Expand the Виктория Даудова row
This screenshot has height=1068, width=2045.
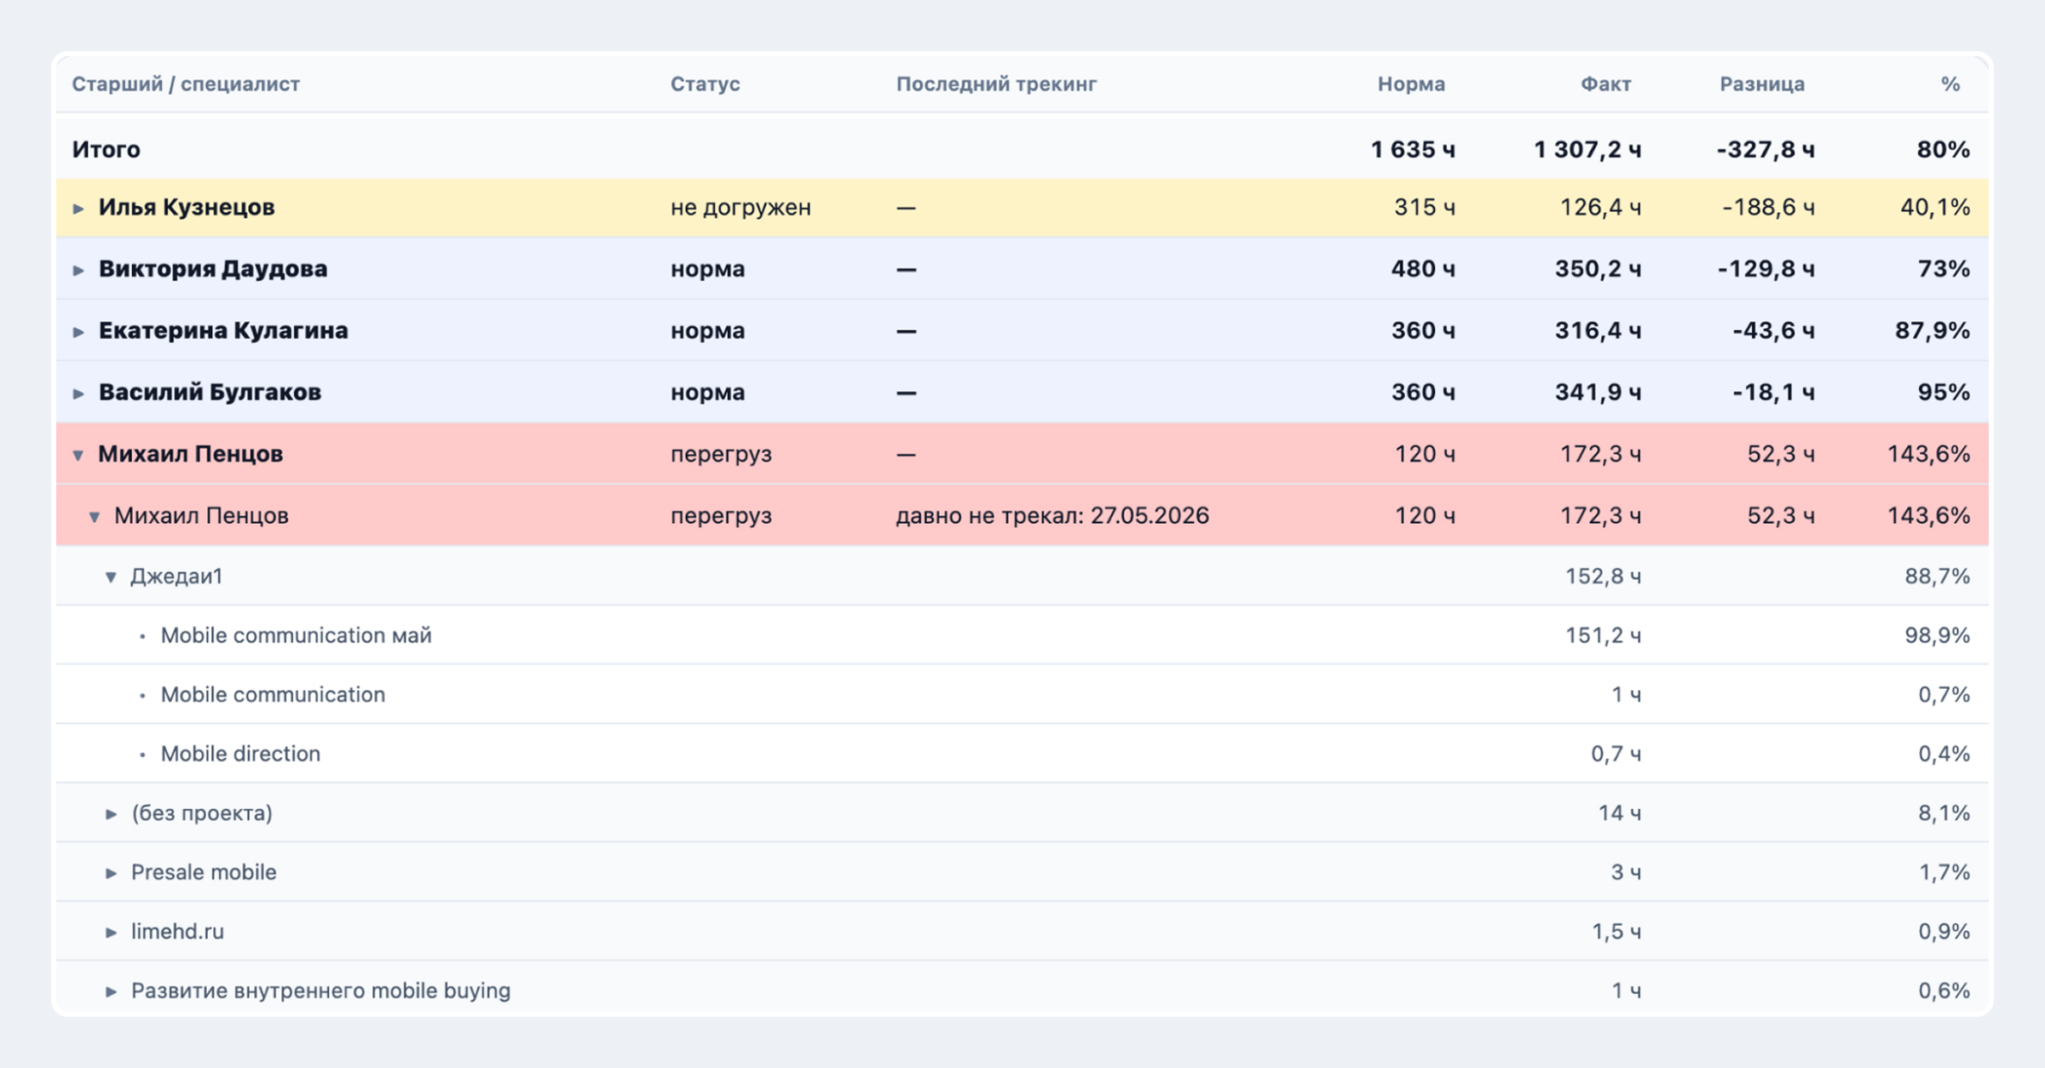click(x=78, y=270)
